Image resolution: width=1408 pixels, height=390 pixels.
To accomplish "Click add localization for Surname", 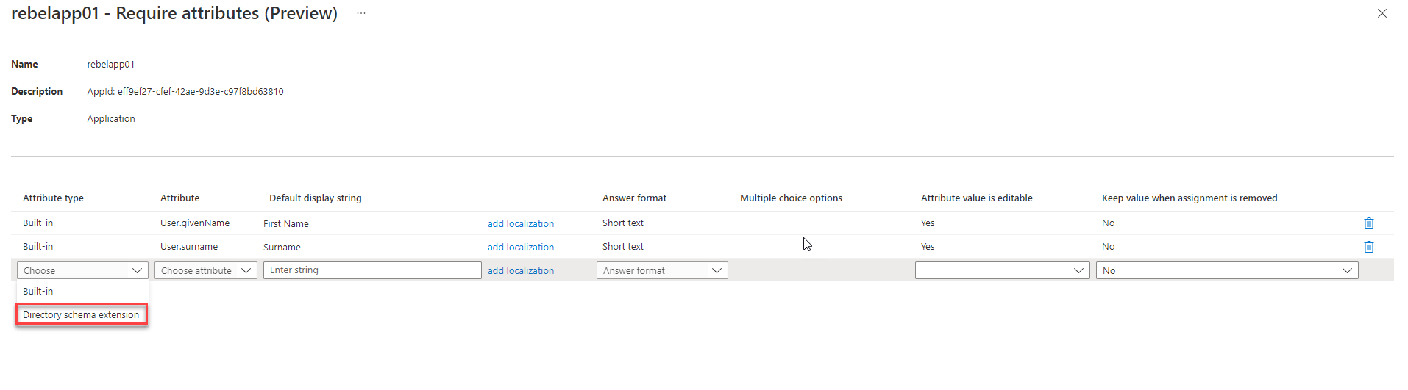I will pyautogui.click(x=521, y=247).
